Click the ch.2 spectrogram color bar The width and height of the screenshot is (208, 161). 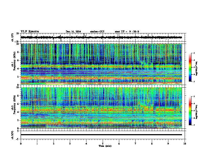point(190,111)
